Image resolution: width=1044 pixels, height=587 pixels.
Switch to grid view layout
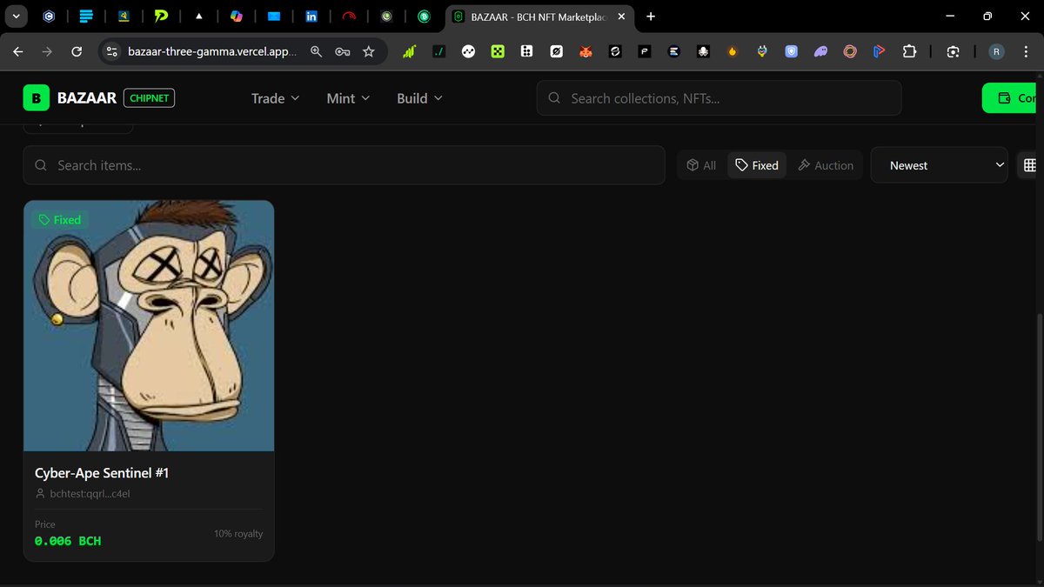point(1030,165)
